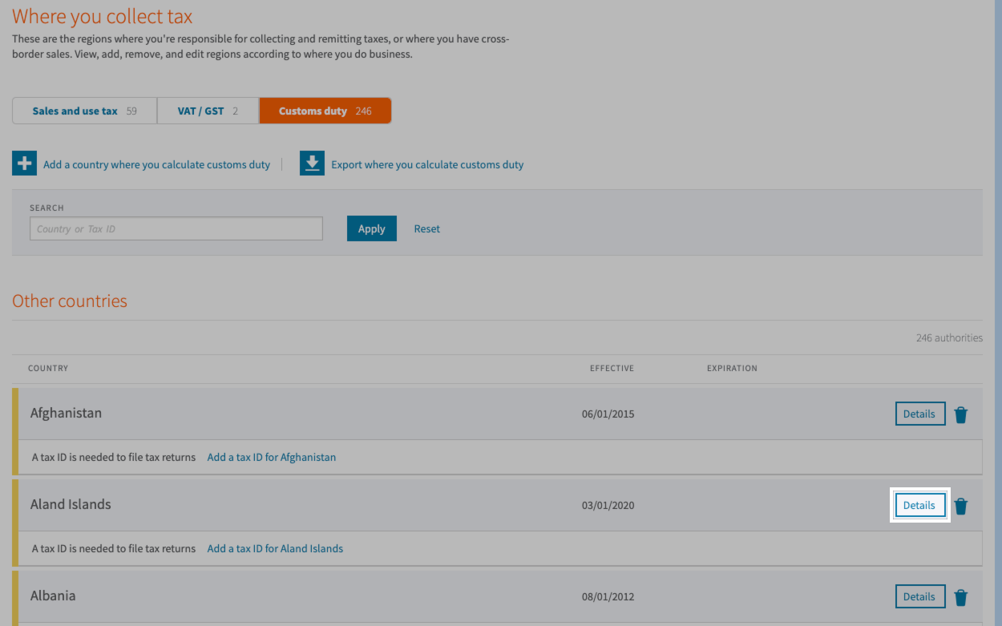1002x626 pixels.
Task: Click the trash icon next to Albania
Action: tap(961, 596)
